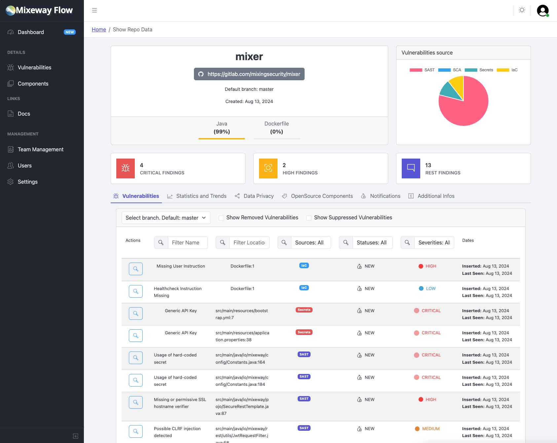Screen dimensions: 557x443
Task: Open details for hard-coded secret at Constants.java:164
Action: tap(136, 358)
